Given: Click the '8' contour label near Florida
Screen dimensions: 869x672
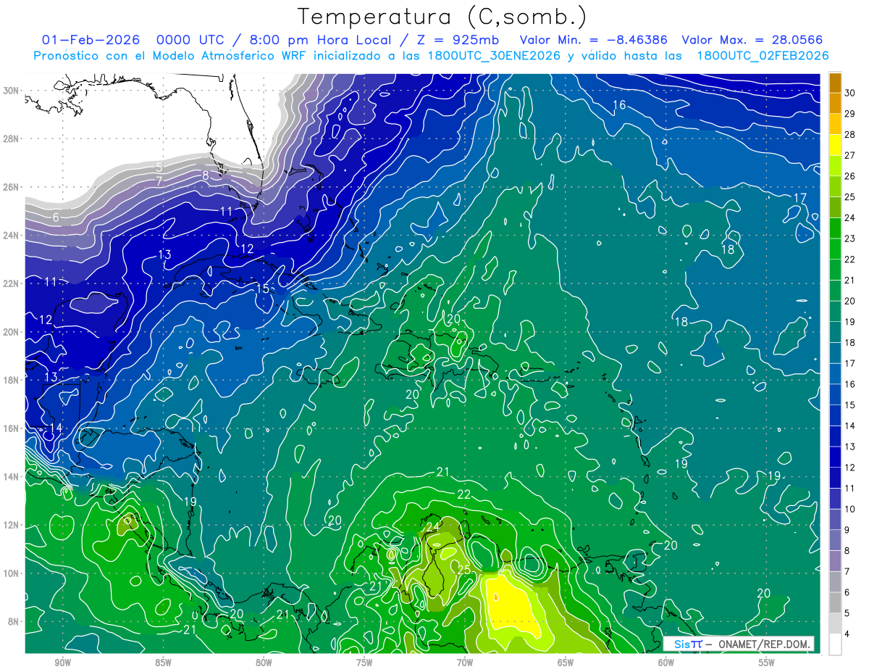Looking at the screenshot, I should click(206, 175).
